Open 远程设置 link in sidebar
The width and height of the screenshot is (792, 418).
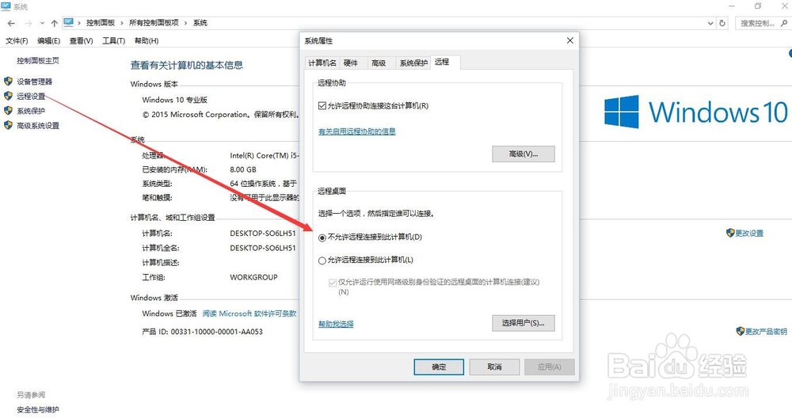31,96
